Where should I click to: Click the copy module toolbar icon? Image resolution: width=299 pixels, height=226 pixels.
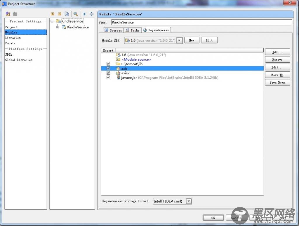[x=67, y=14]
